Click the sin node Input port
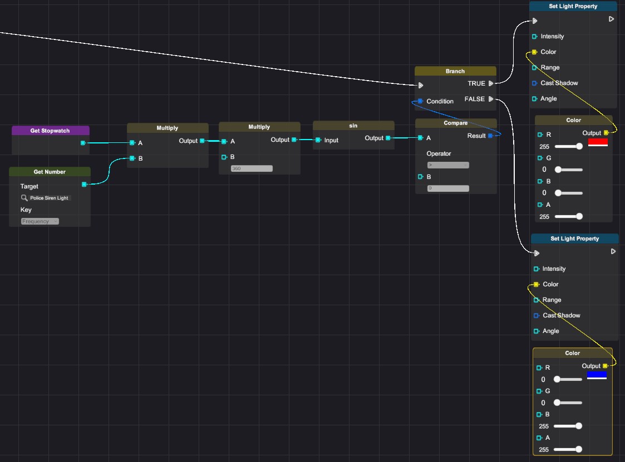Viewport: 625px width, 462px height. [318, 140]
